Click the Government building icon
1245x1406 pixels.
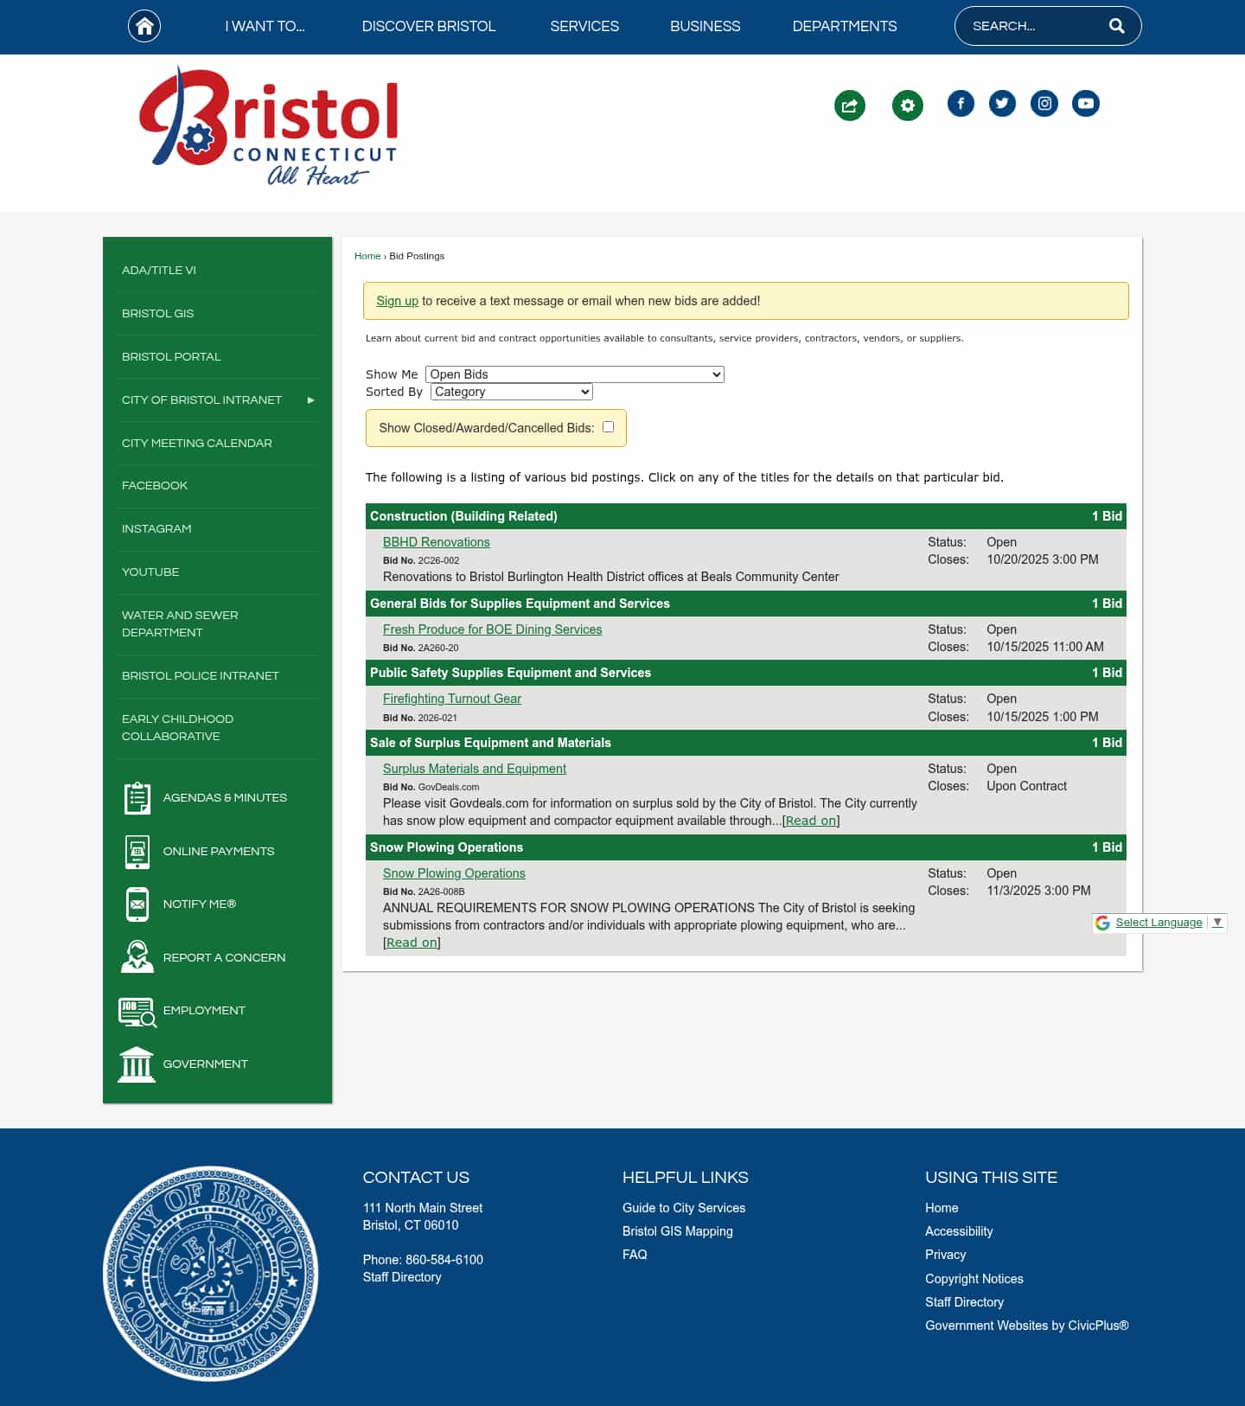pos(137,1064)
